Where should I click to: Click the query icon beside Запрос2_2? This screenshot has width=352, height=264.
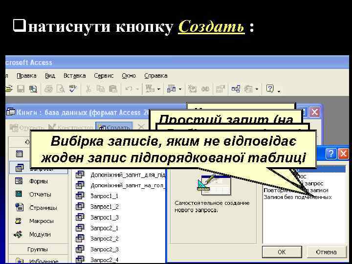80,238
